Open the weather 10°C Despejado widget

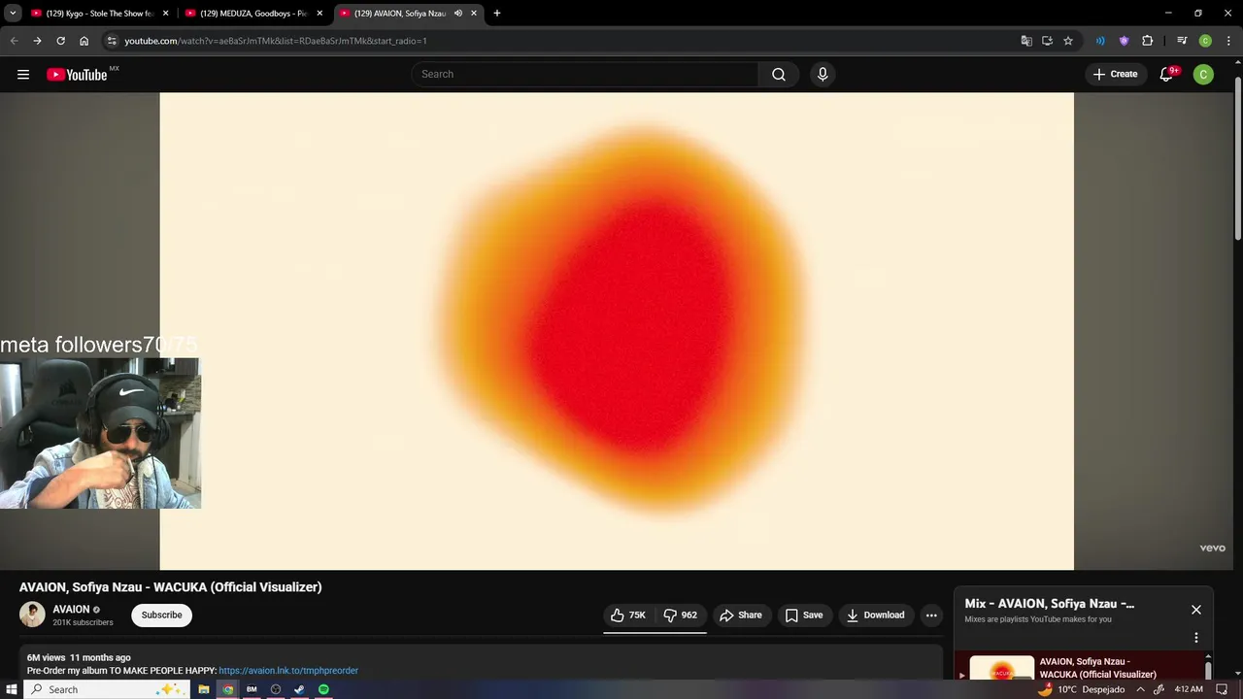[x=1081, y=689]
